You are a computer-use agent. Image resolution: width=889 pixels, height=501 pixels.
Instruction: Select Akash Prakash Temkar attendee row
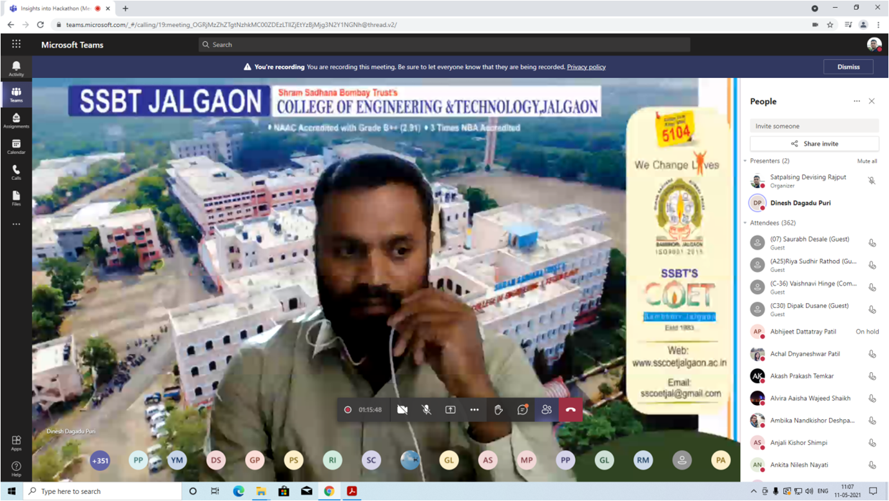point(814,376)
